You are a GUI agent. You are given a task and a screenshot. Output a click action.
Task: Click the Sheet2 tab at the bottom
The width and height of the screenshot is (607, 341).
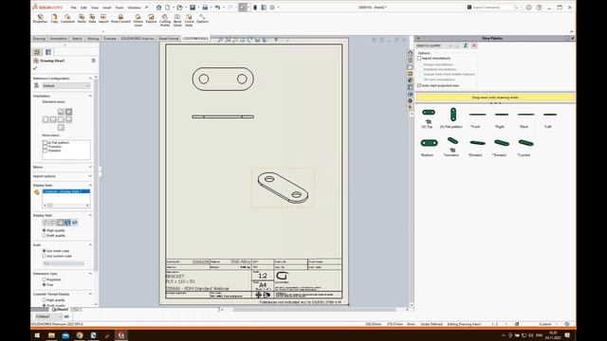pos(61,310)
